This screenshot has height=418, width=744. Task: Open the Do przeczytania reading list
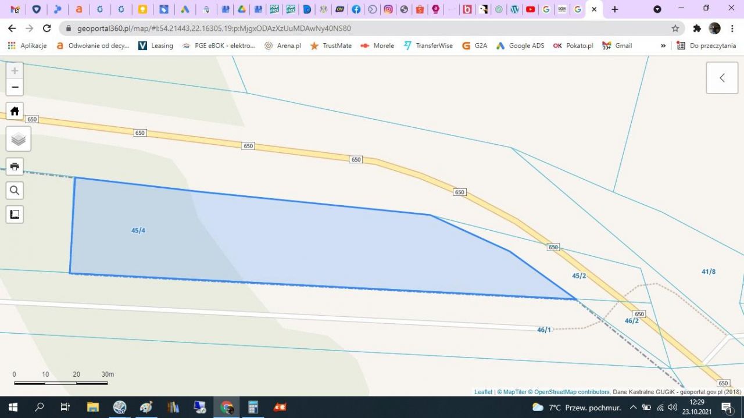click(706, 45)
